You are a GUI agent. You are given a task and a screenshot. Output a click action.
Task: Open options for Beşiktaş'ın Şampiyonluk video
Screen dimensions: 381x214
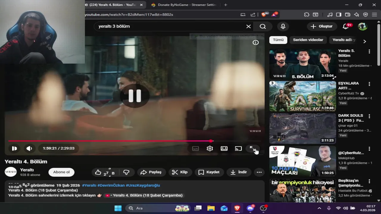click(x=369, y=181)
